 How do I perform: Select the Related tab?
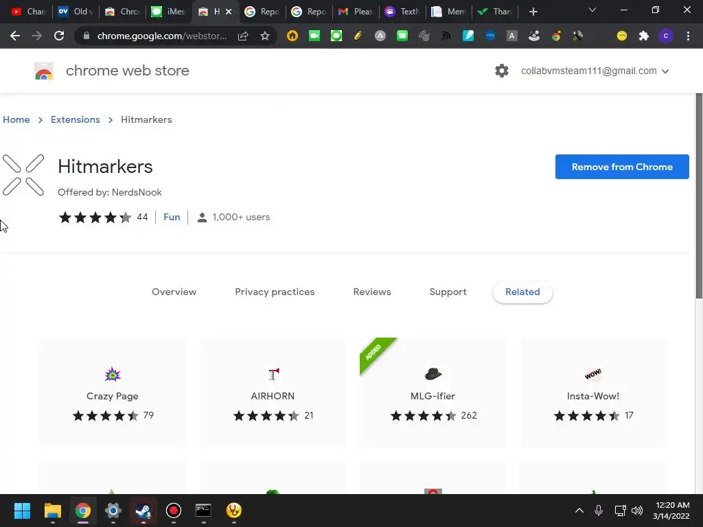pyautogui.click(x=522, y=292)
